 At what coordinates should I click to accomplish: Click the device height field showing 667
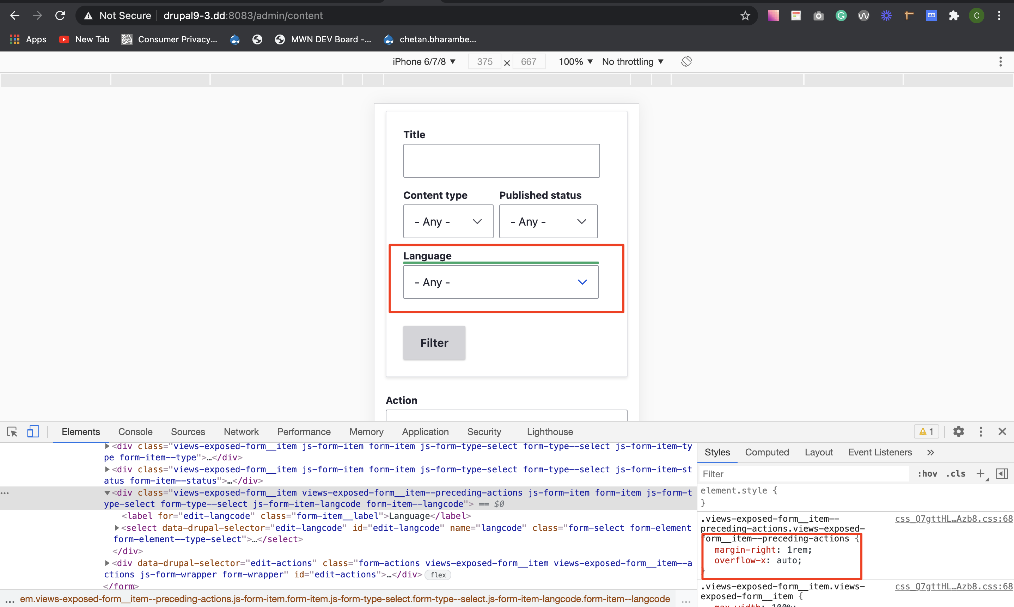point(529,61)
